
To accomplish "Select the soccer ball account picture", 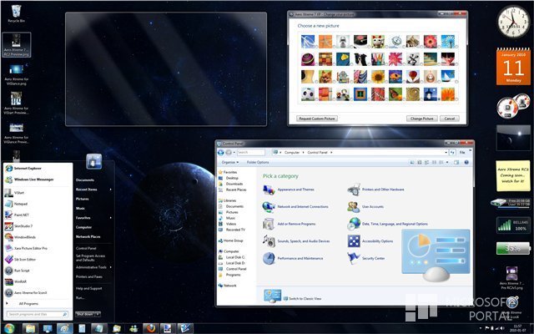I will [x=308, y=94].
